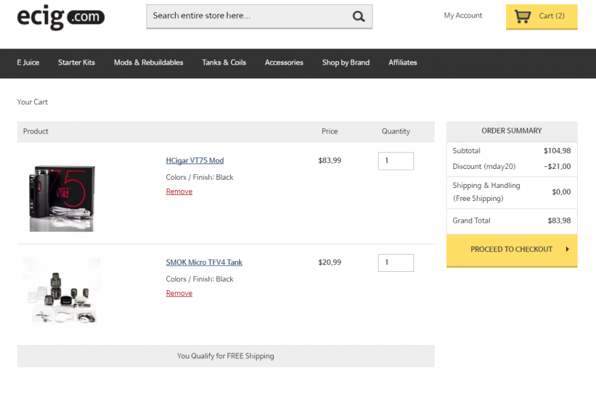The width and height of the screenshot is (596, 404).
Task: Open the E Juice menu
Action: pos(28,63)
